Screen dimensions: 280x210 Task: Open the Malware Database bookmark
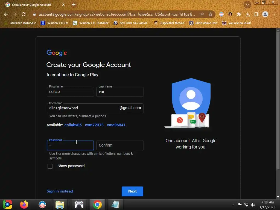20,23
